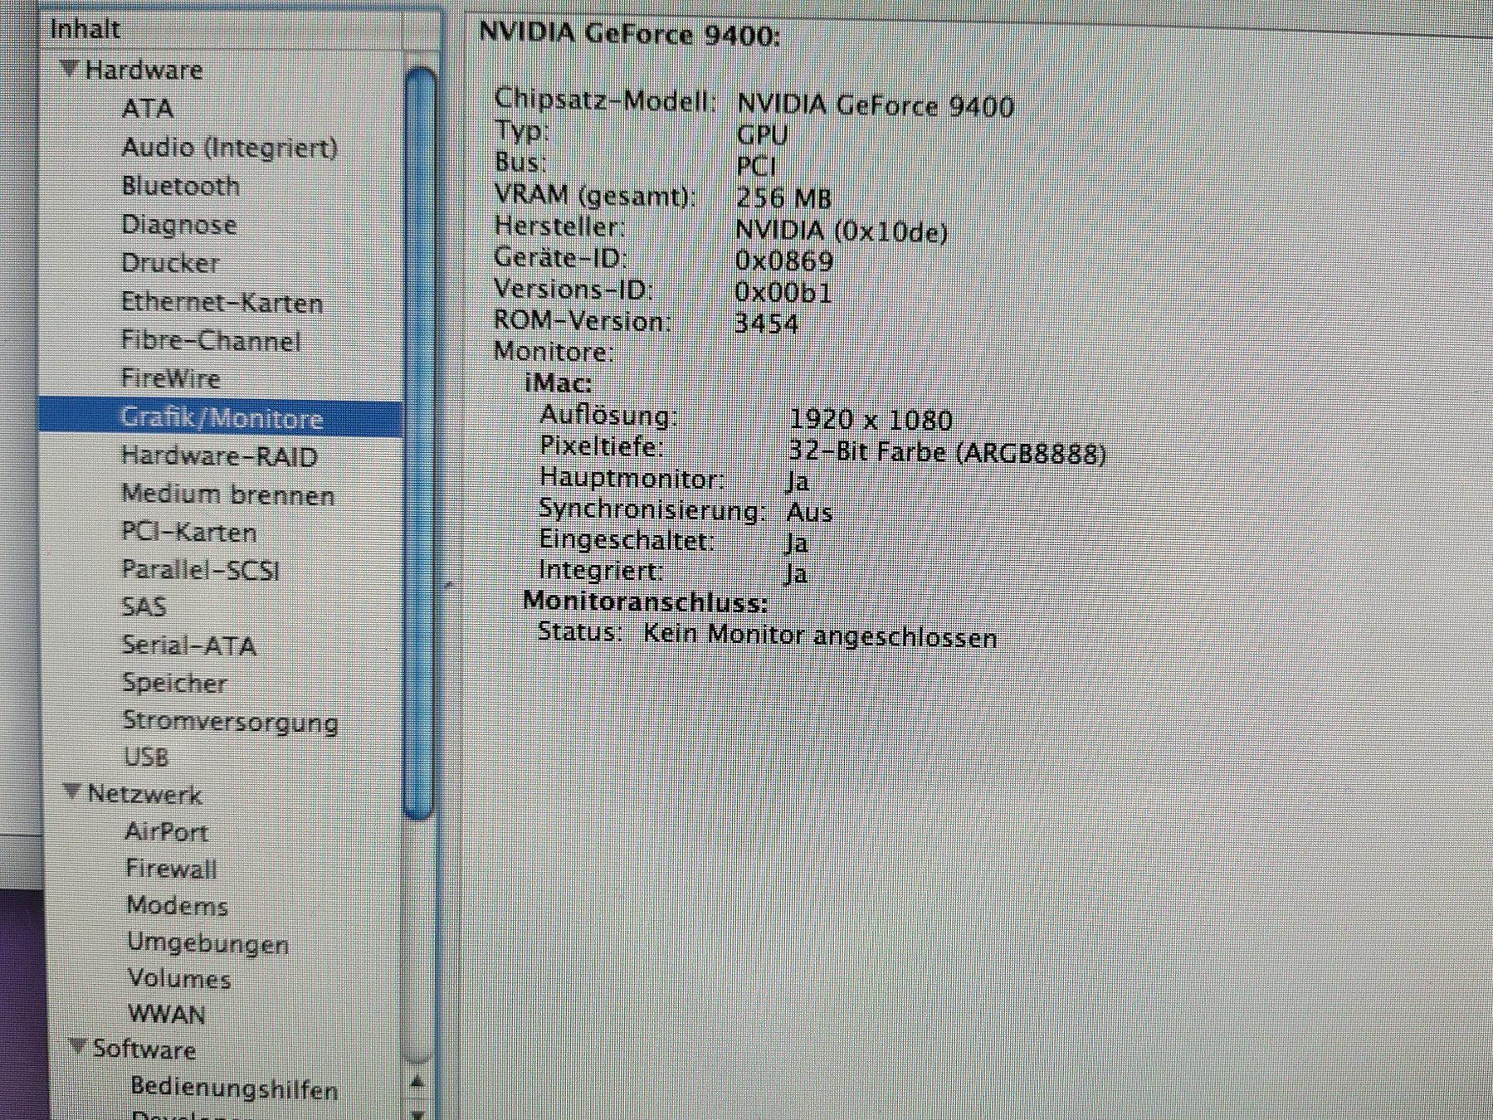Open the SAS entry
The image size is (1493, 1120).
[x=144, y=606]
